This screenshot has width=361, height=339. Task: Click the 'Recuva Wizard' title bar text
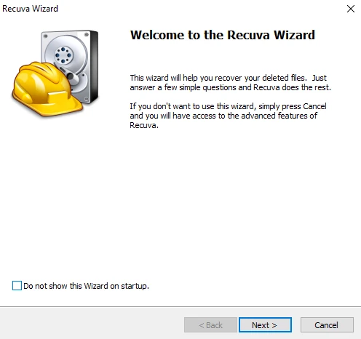30,9
